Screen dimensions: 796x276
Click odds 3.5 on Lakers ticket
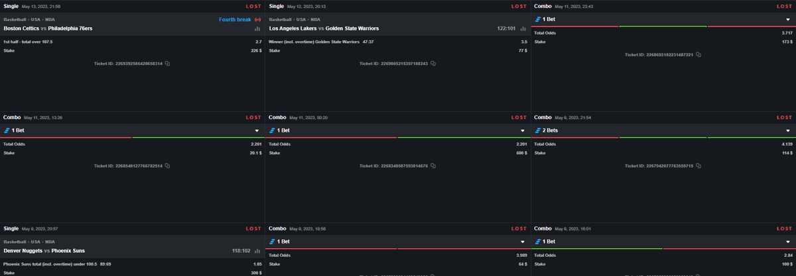tap(524, 41)
